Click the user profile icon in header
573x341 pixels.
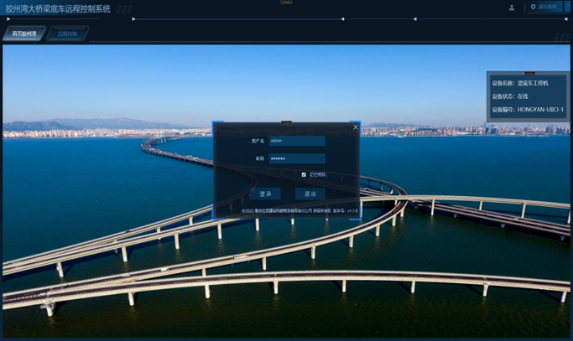click(x=512, y=8)
